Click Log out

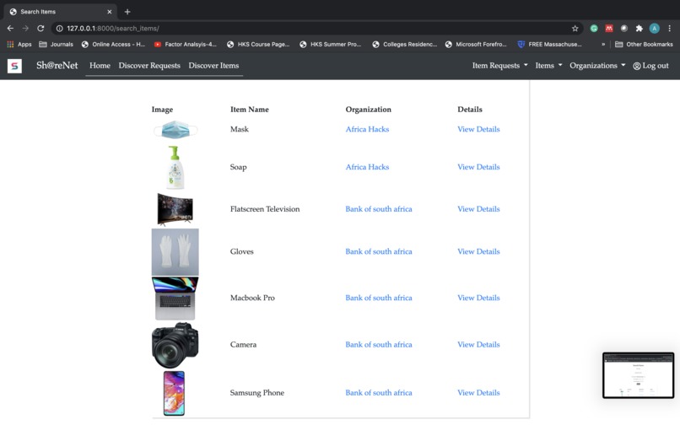point(650,66)
